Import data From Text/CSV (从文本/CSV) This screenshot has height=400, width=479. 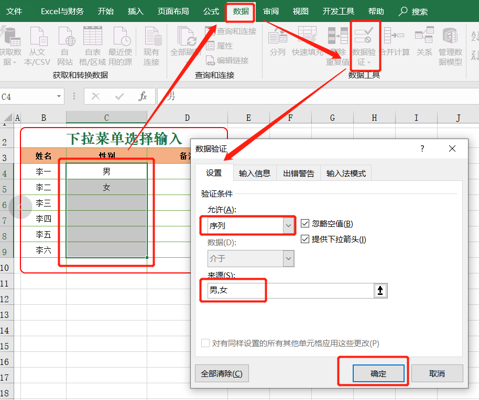pyautogui.click(x=37, y=45)
